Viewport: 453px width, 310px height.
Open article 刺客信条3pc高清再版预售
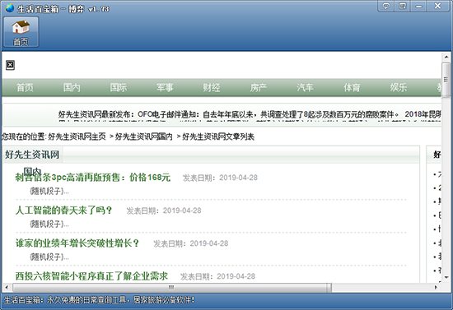click(93, 178)
